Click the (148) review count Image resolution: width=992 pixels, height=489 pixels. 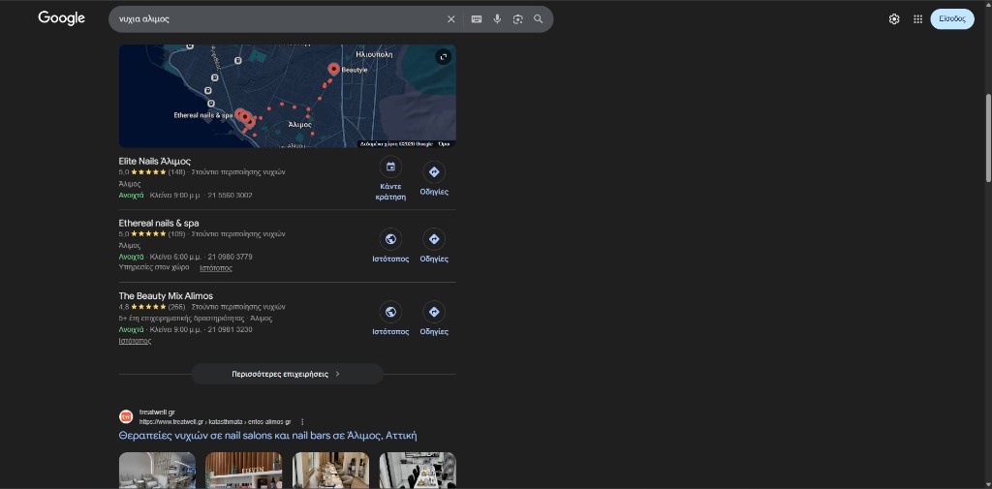(x=176, y=172)
